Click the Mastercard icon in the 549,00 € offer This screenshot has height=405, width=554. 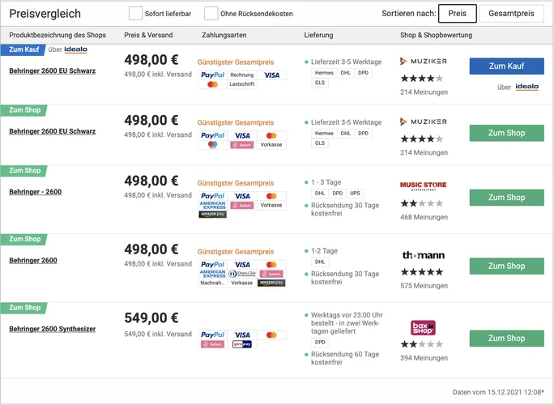(x=271, y=335)
